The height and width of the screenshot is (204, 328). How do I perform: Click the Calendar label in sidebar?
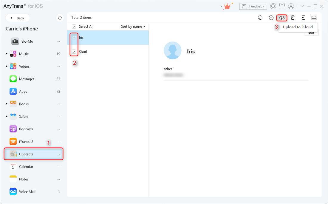[x=26, y=167]
